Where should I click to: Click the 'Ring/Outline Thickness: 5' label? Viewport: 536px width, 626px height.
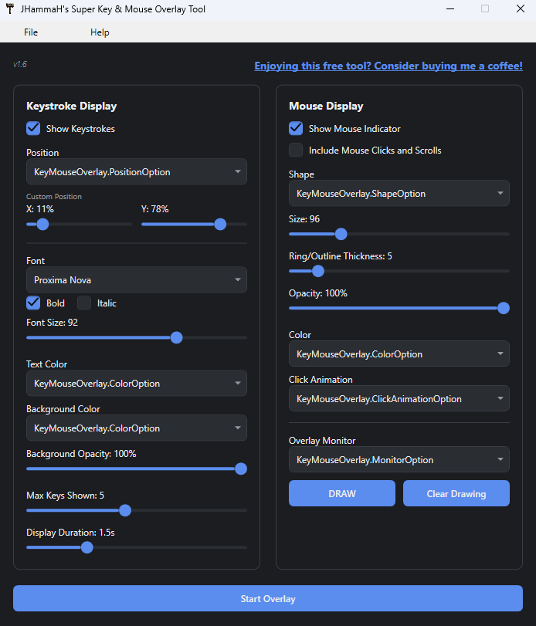tap(341, 256)
